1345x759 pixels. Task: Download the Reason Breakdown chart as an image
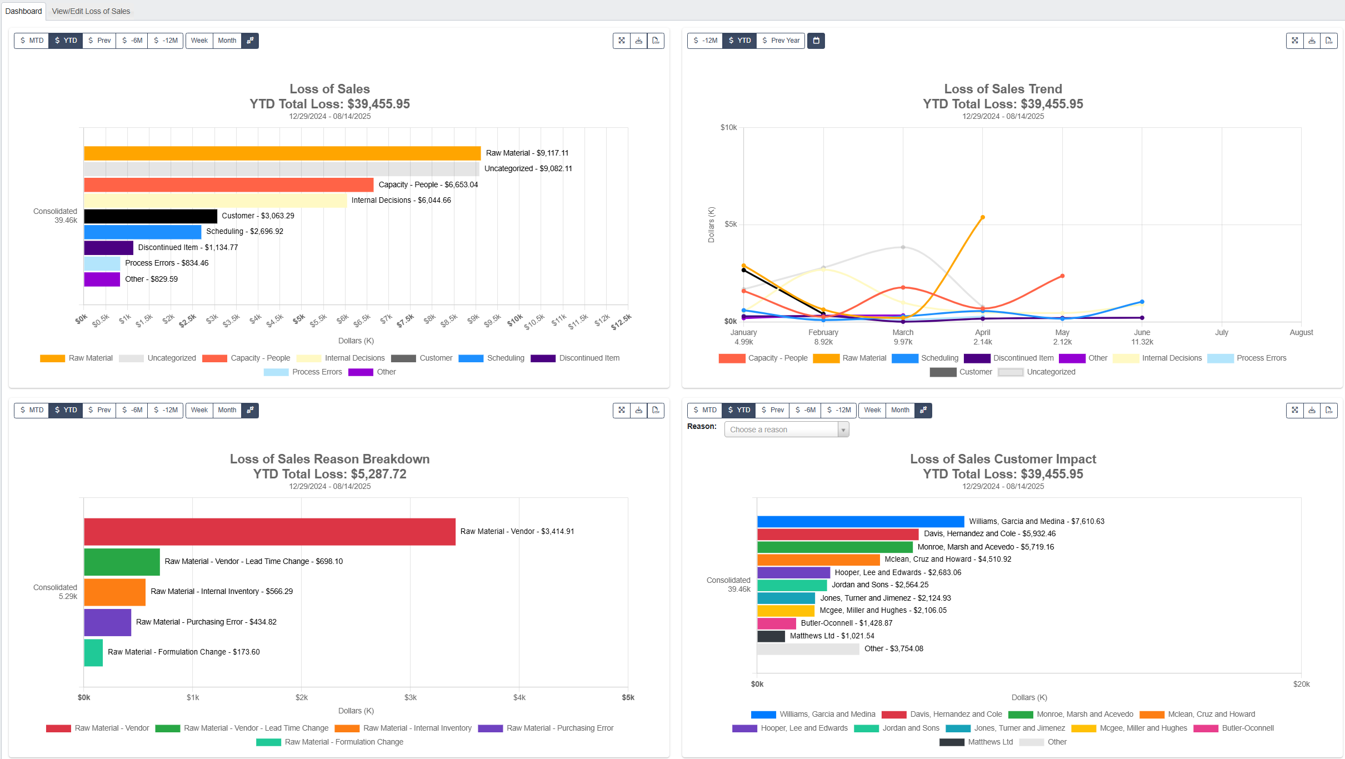(x=639, y=410)
